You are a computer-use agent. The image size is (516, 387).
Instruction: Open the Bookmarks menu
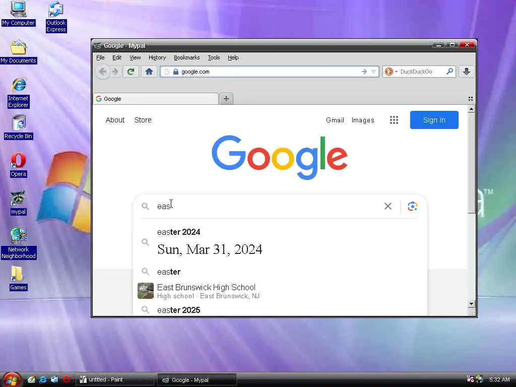[x=186, y=57]
